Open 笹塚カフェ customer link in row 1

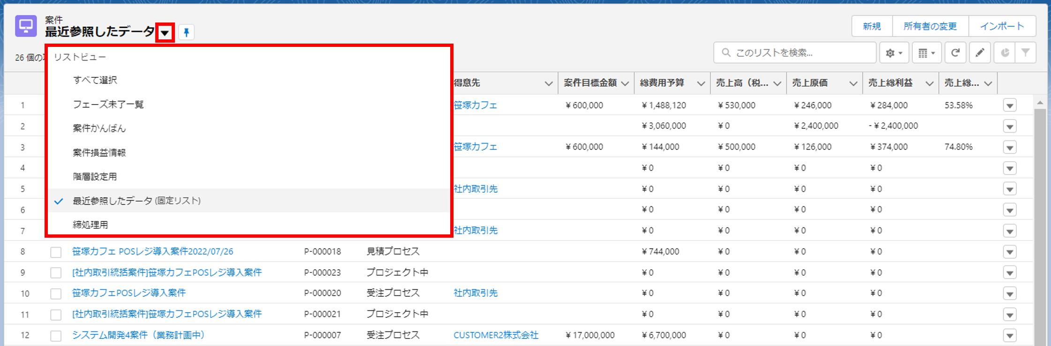pos(476,105)
